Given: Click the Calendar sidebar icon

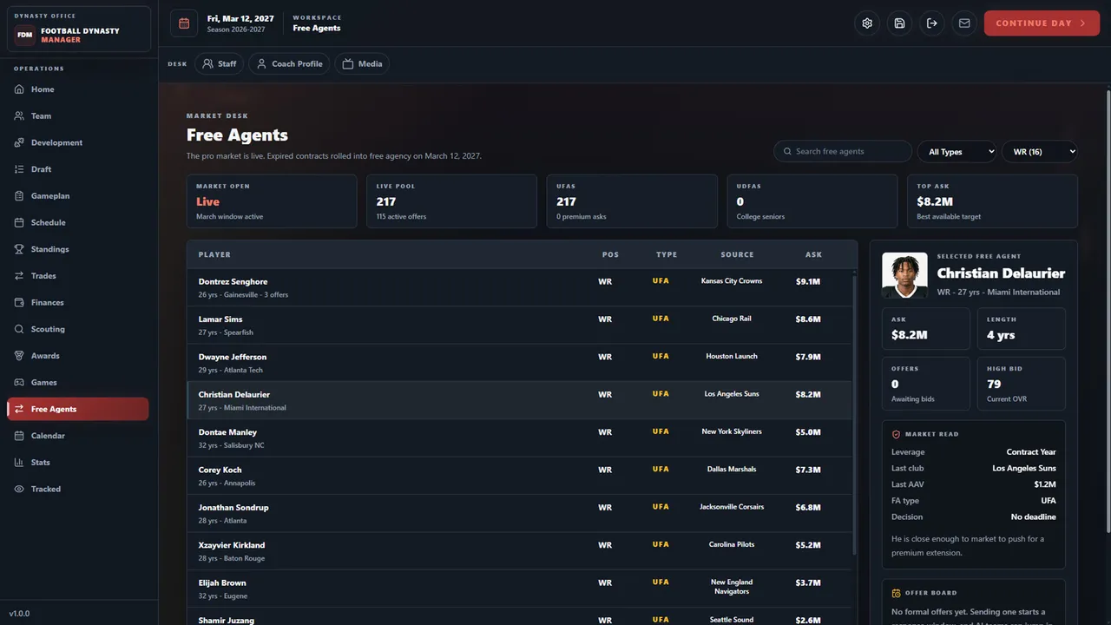Looking at the screenshot, I should coord(19,436).
